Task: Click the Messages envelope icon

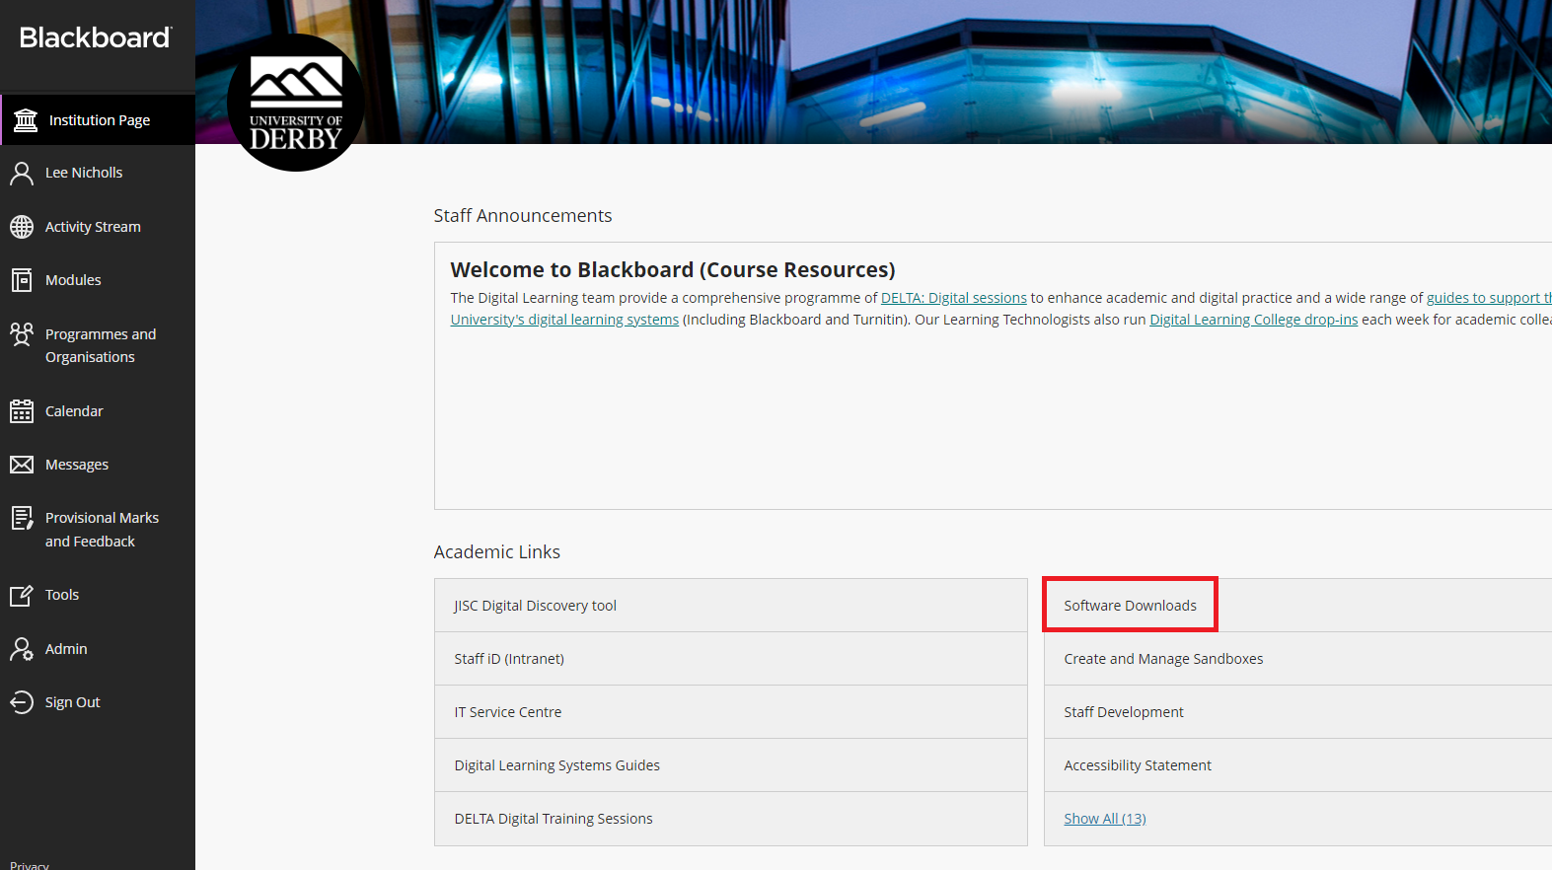Action: 22,465
